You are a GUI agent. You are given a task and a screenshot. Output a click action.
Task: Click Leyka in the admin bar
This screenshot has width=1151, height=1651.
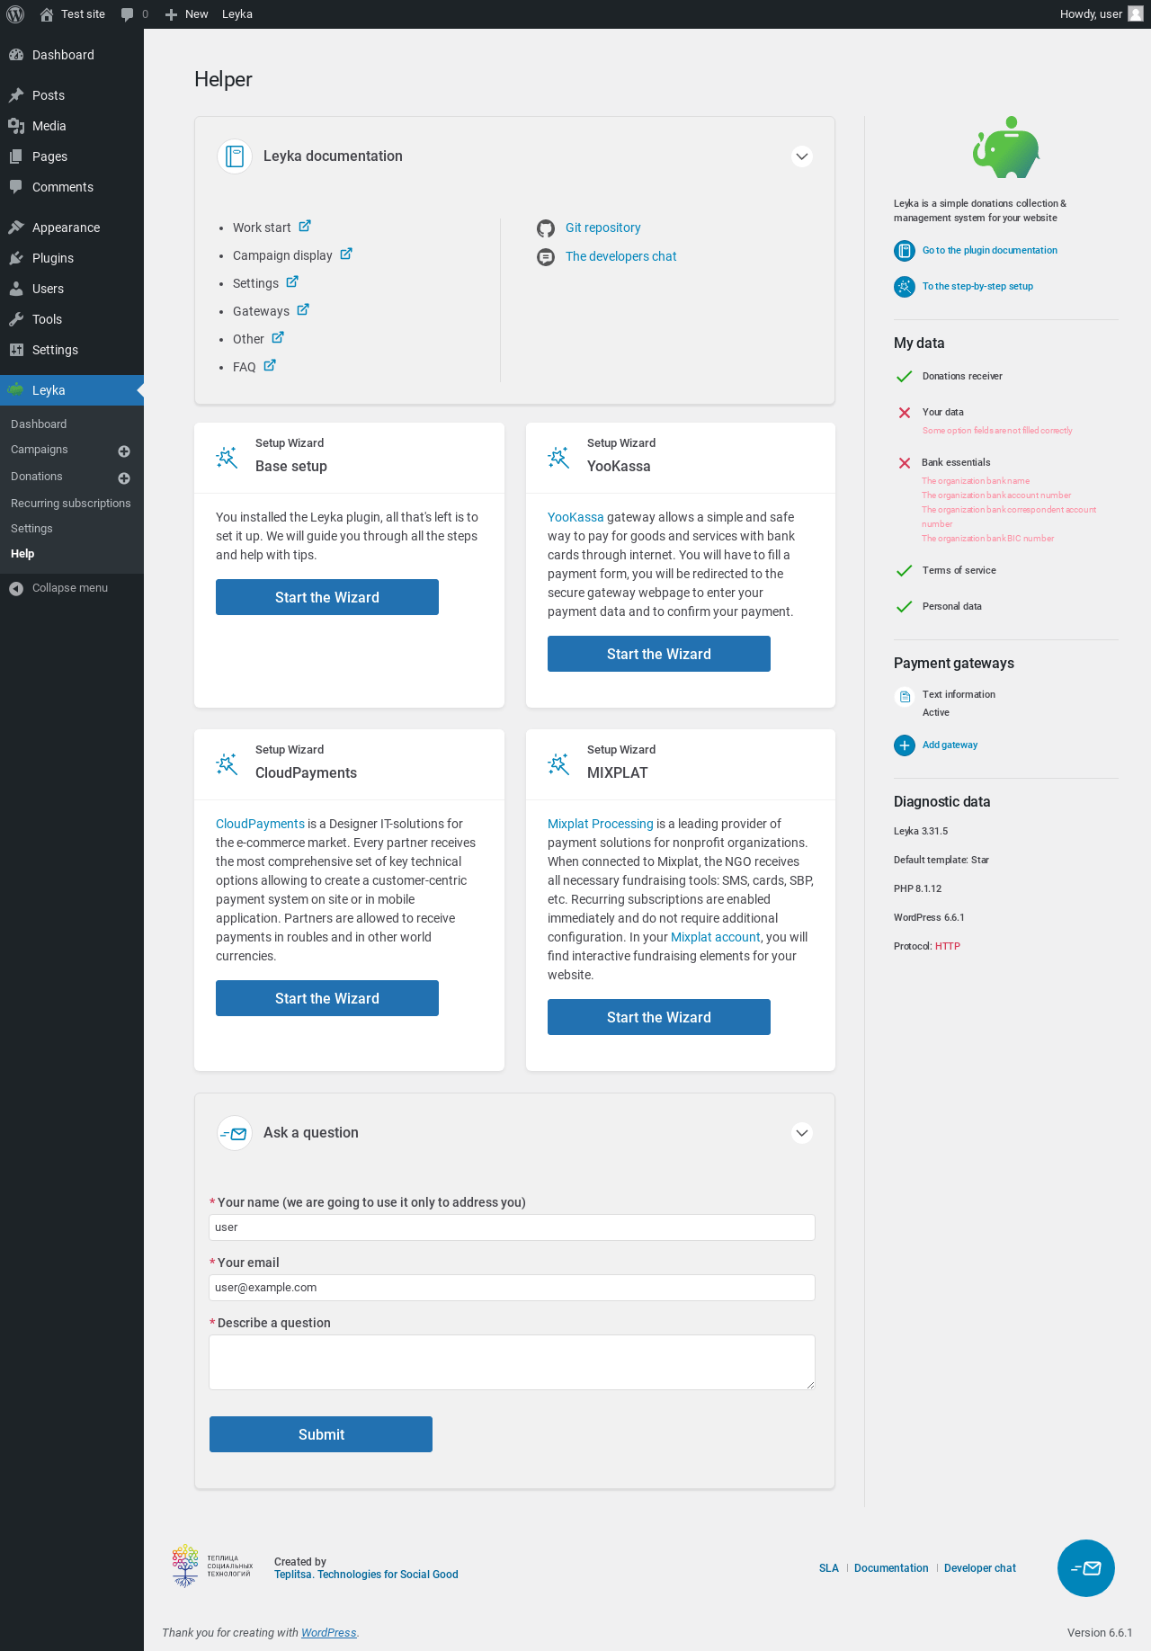(237, 14)
